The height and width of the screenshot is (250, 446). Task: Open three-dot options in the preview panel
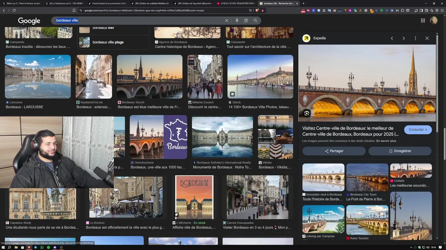pos(415,38)
